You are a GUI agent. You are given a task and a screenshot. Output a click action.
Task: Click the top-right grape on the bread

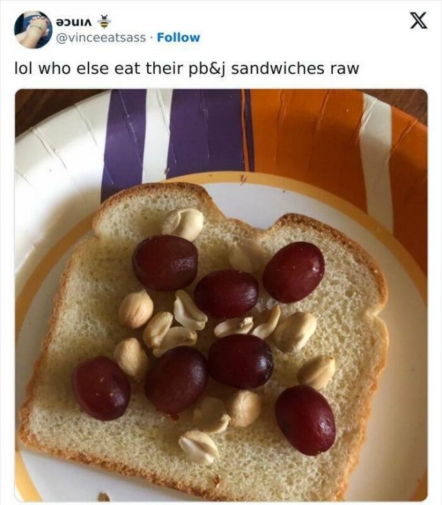[294, 272]
